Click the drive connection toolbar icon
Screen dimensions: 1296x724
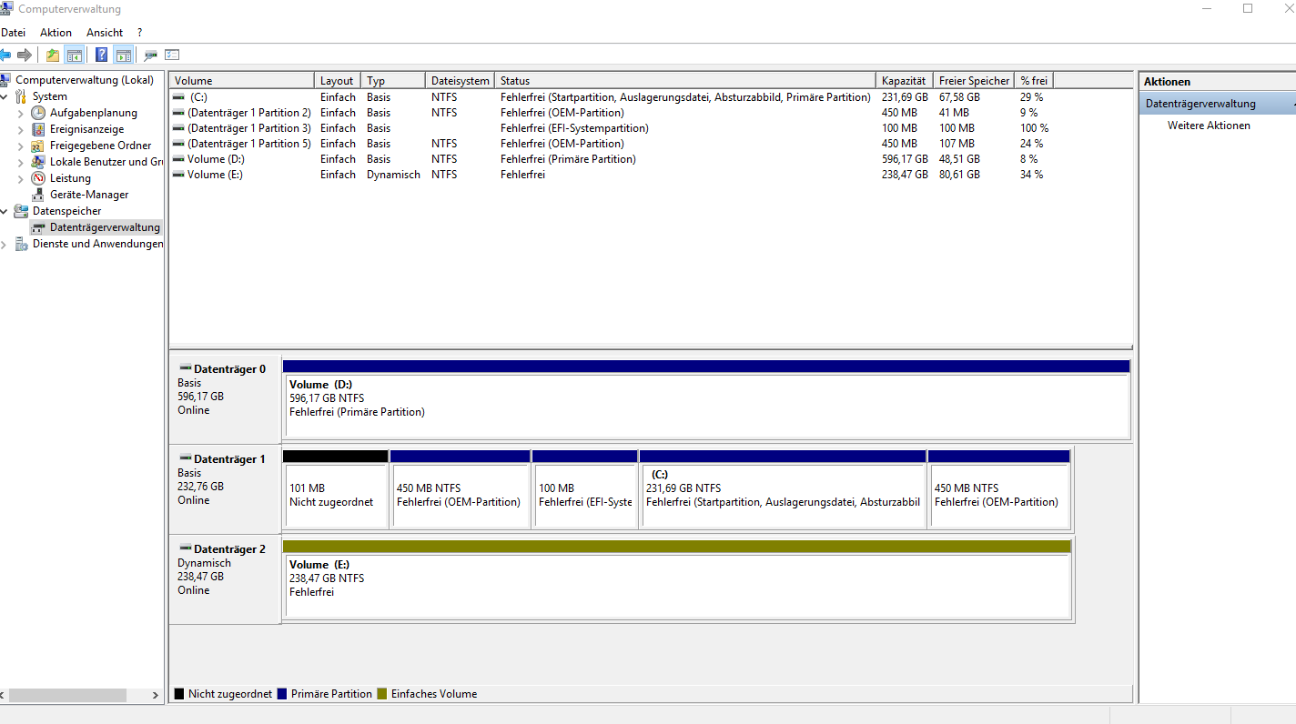[x=150, y=55]
